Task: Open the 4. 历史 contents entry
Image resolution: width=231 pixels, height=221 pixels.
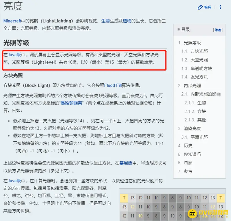Action: (188, 146)
